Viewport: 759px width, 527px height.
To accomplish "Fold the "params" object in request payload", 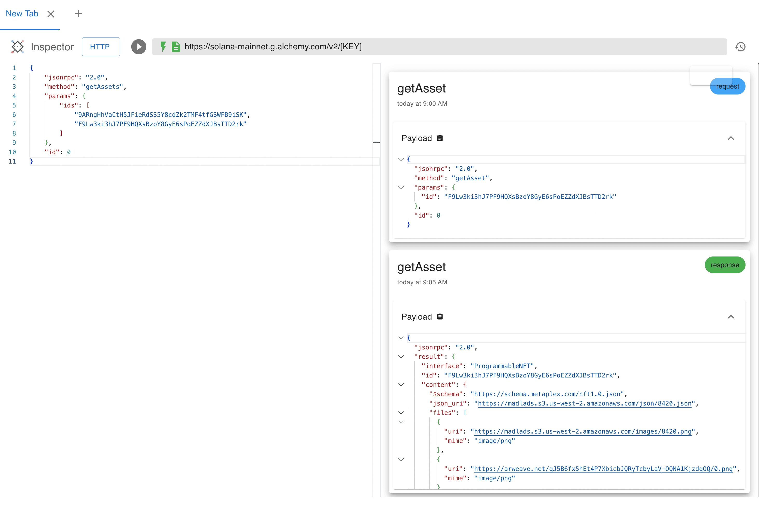I will tap(401, 187).
